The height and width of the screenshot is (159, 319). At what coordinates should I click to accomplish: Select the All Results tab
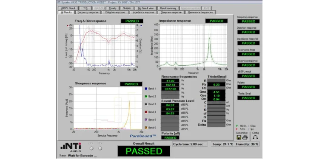(66, 12)
